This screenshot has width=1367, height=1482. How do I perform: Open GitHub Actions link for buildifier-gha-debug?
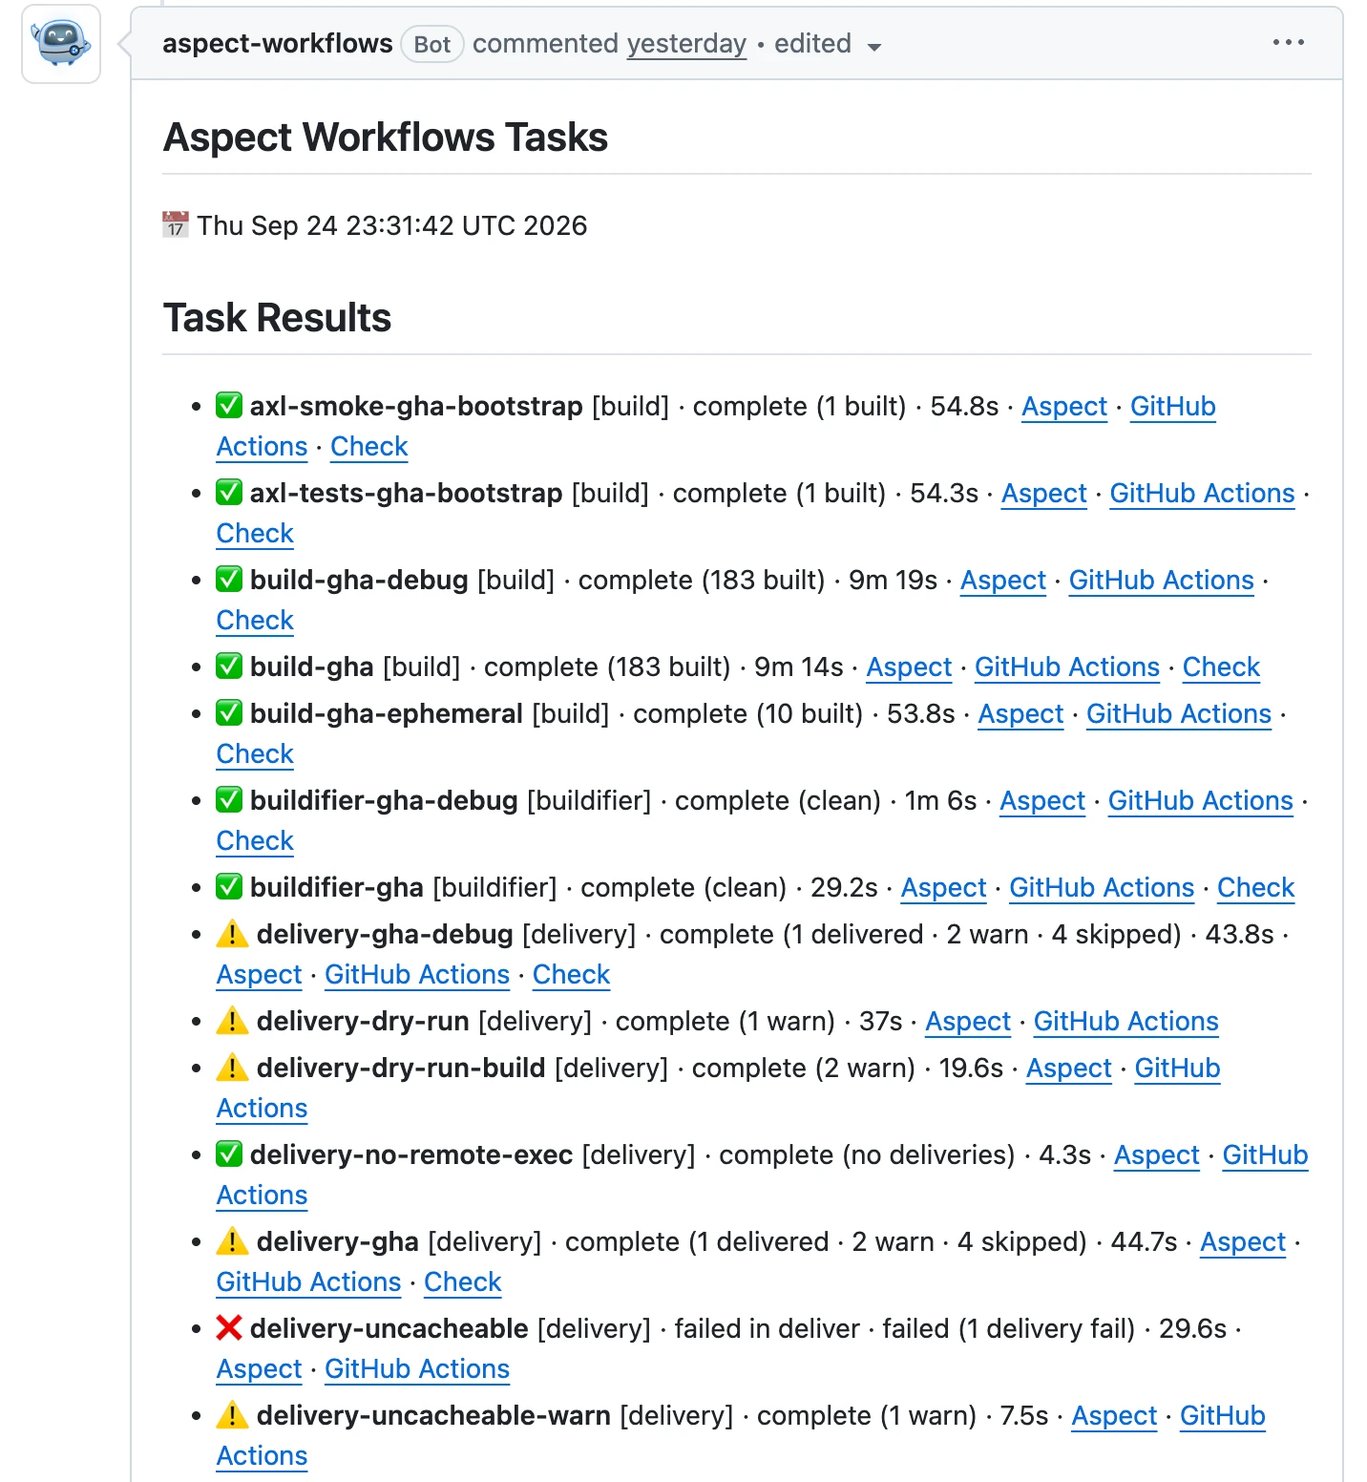[1200, 801]
